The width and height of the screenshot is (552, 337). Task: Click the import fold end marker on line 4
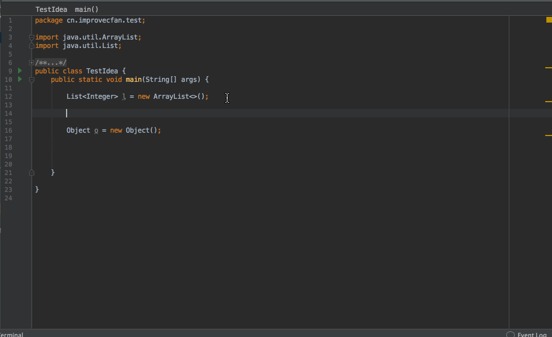coord(32,46)
